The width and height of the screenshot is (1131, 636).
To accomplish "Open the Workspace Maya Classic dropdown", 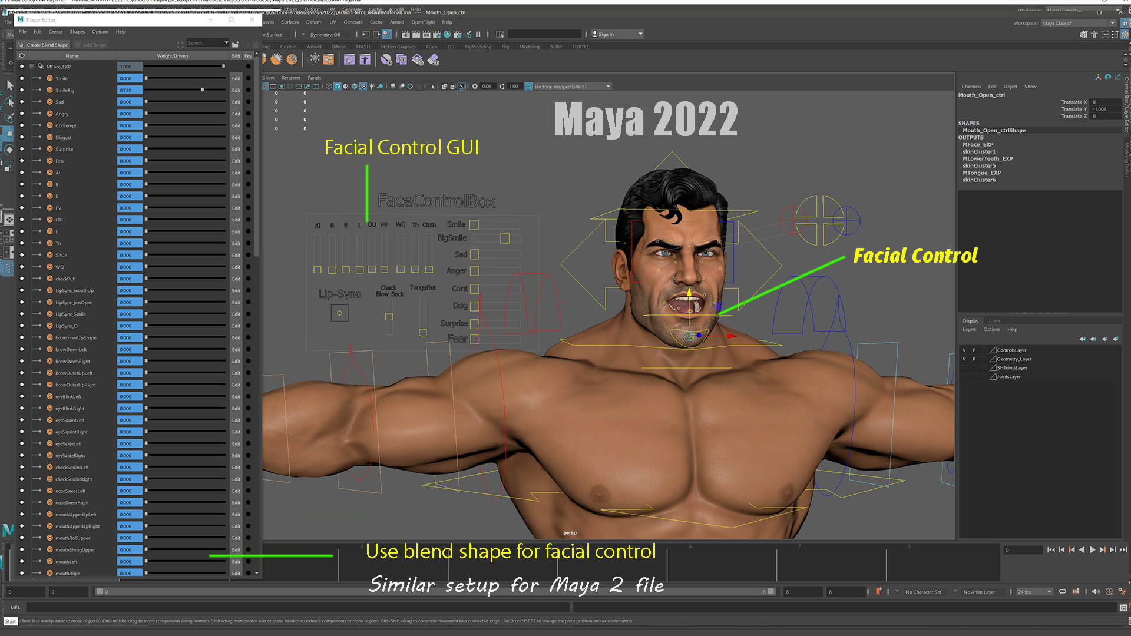I will [1078, 23].
